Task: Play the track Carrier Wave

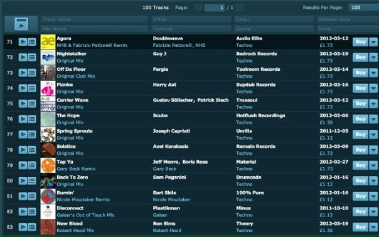Action: click(23, 103)
